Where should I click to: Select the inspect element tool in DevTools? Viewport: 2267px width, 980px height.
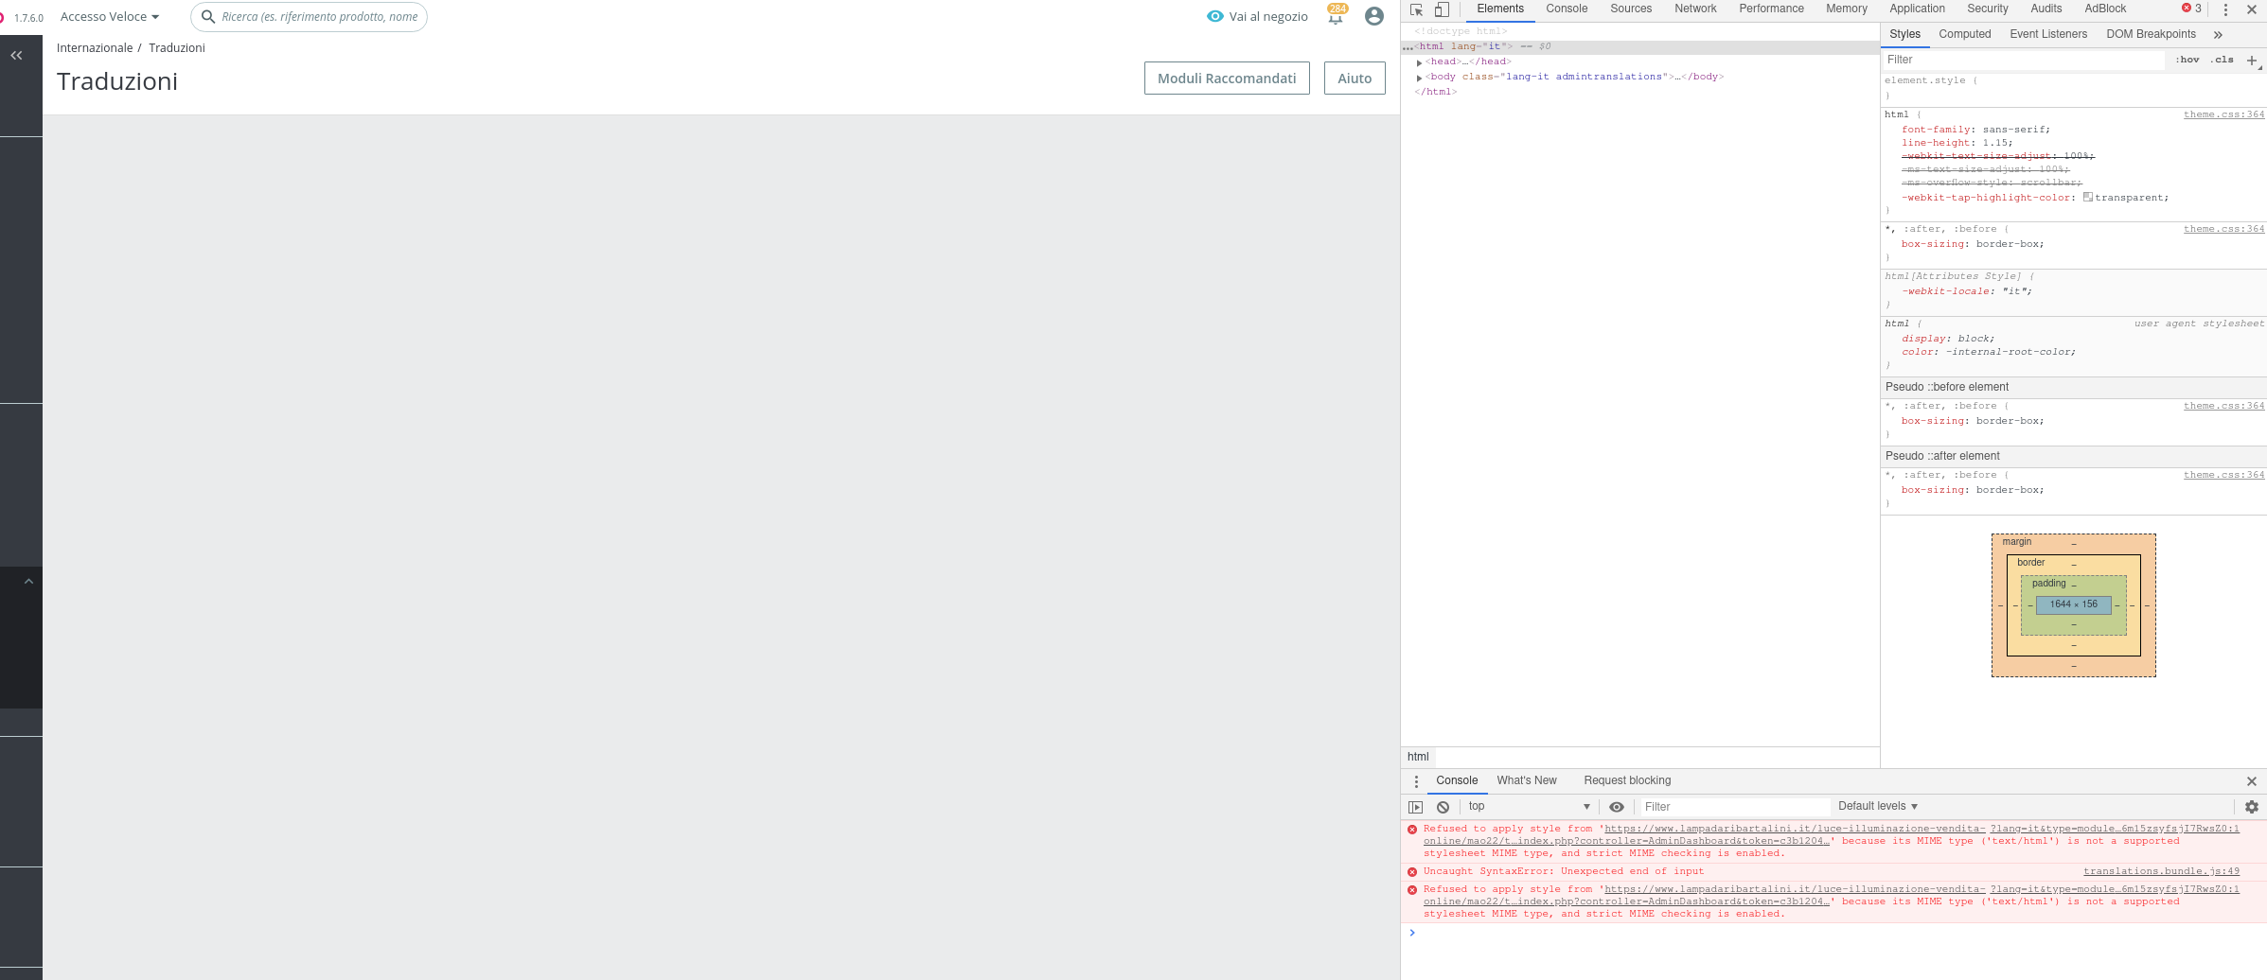(x=1414, y=9)
